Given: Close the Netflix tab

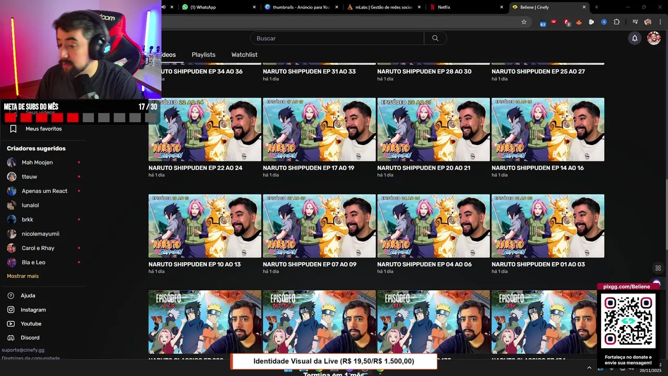Looking at the screenshot, I should pos(502,7).
